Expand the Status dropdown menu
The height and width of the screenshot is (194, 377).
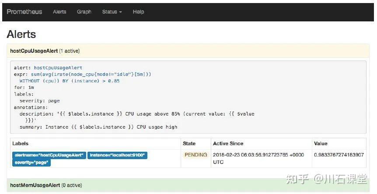point(112,12)
